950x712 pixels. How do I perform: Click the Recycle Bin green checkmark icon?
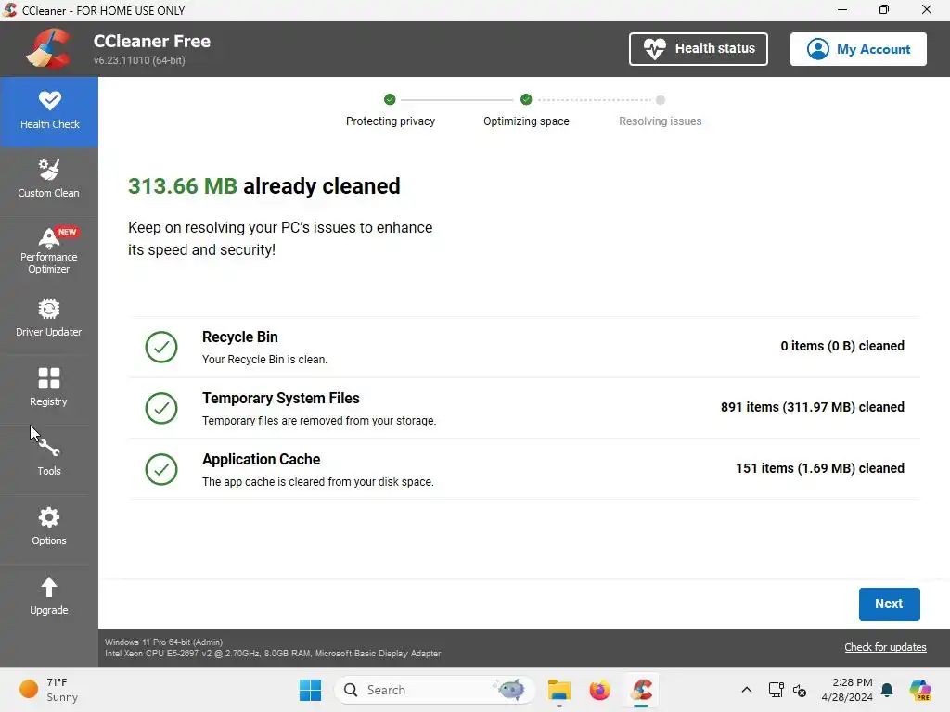coord(161,347)
